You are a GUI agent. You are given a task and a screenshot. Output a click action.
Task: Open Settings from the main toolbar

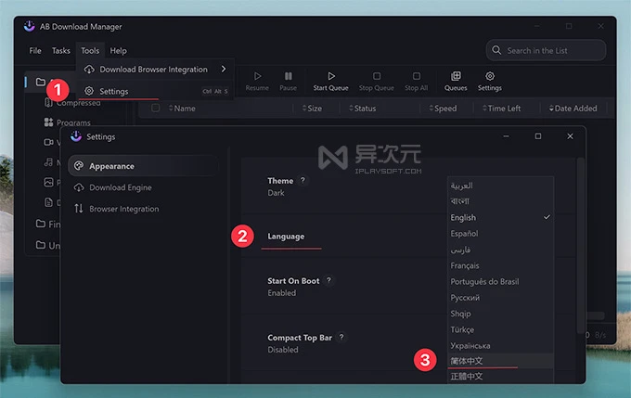490,81
